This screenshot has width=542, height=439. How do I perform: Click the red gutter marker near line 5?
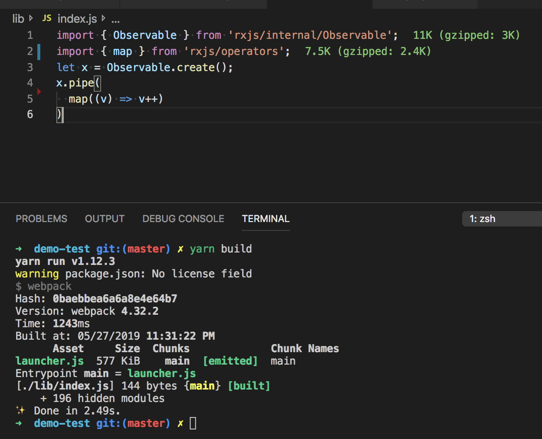click(39, 92)
